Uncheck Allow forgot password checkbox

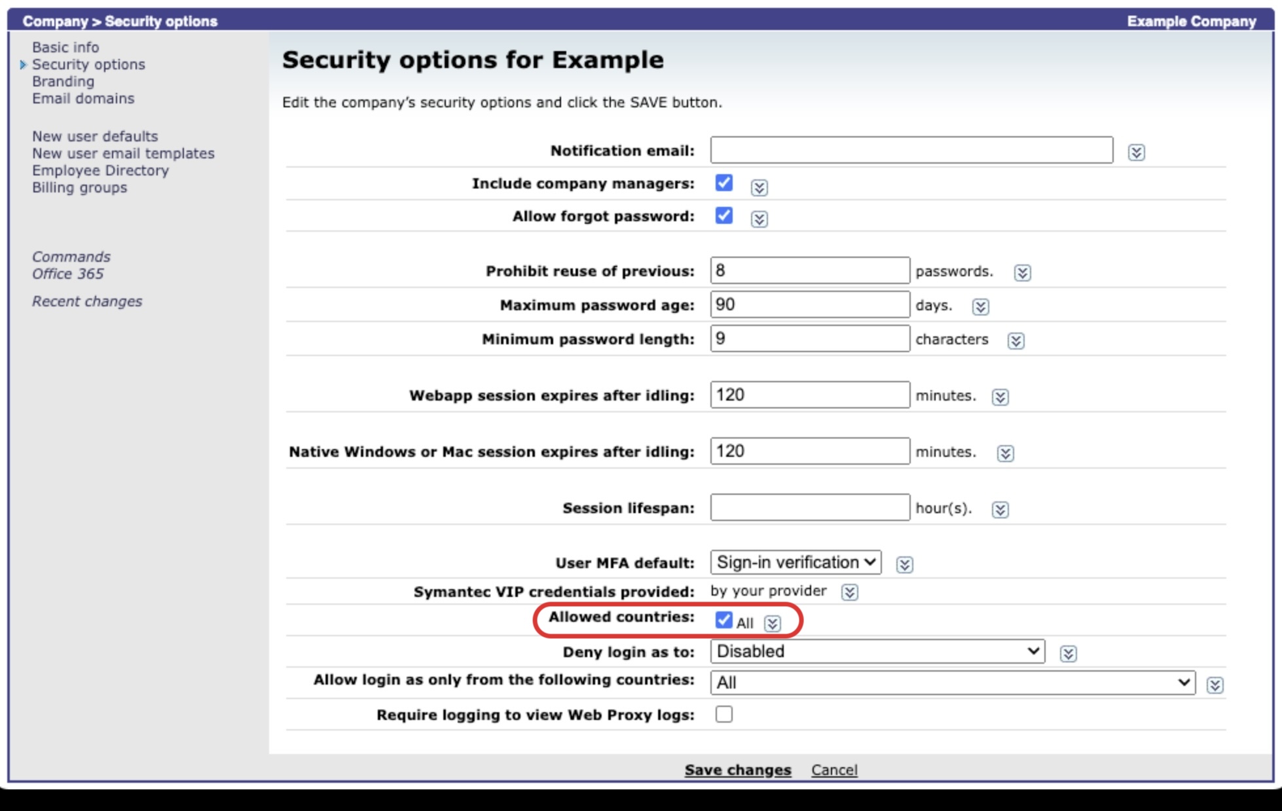coord(723,215)
